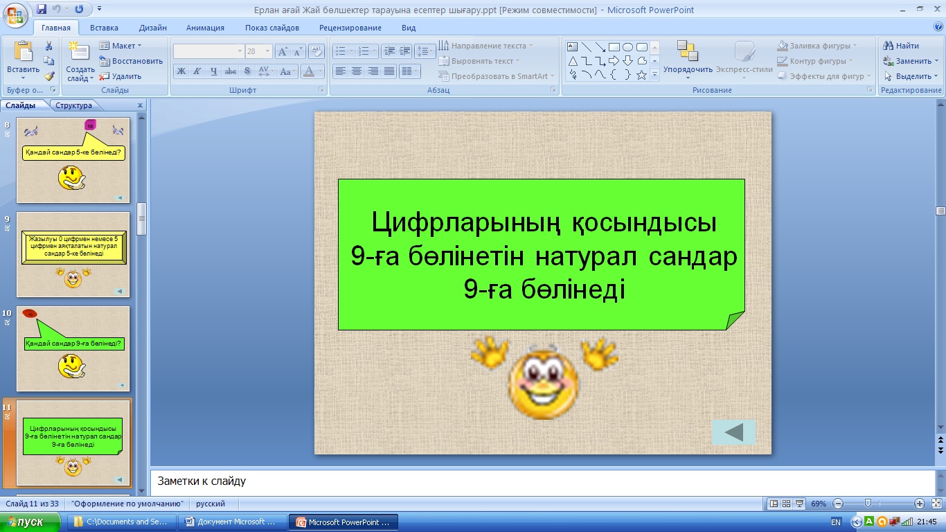Viewport: 946px width, 532px height.
Task: Open the font size 28 dropdown
Action: 267,51
